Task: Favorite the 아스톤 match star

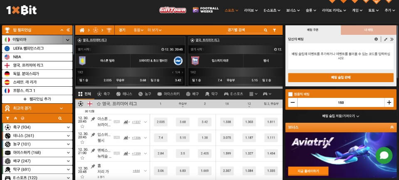Action: pyautogui.click(x=82, y=126)
